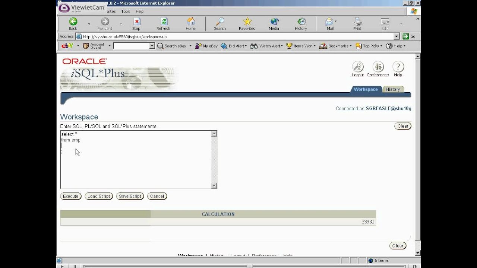The height and width of the screenshot is (268, 477).
Task: Expand the Back button history arrow
Action: [x=89, y=24]
